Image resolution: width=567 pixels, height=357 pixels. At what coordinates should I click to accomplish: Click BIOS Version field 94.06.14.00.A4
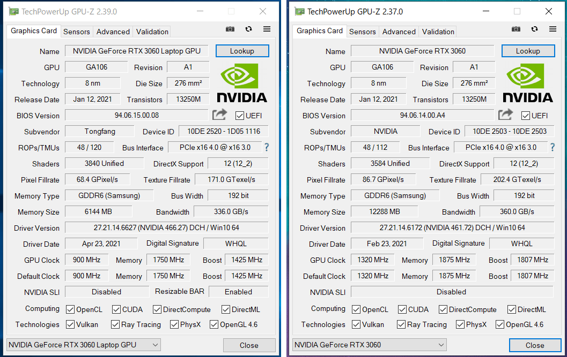pyautogui.click(x=422, y=116)
